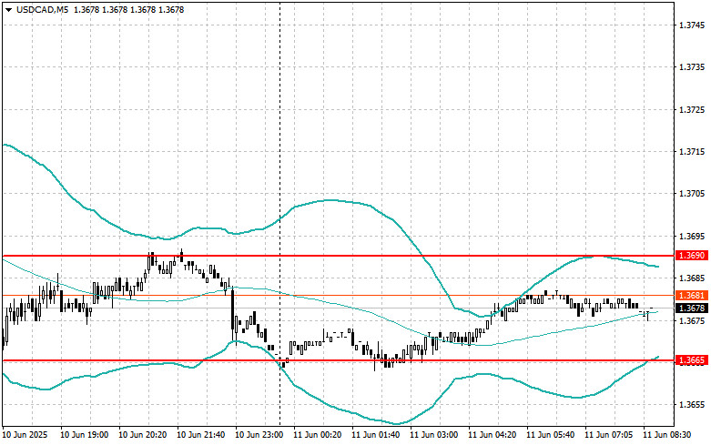The image size is (711, 445).
Task: Select the 1.3675 price axis value
Action: tap(692, 320)
